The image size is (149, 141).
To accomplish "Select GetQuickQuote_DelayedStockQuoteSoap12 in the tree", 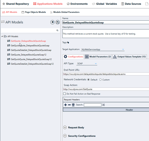I will coord(31,59).
